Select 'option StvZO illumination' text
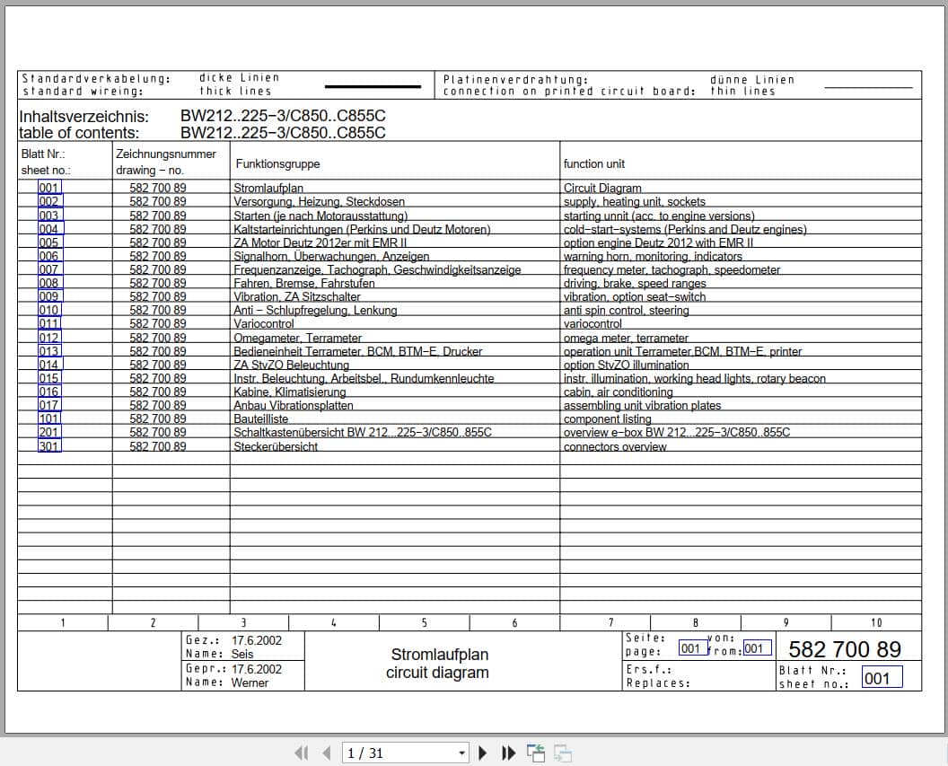The height and width of the screenshot is (766, 948). click(x=626, y=365)
